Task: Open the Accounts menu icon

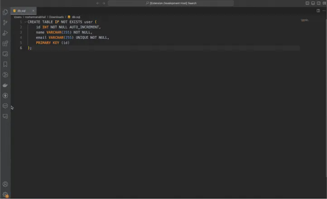Action: pos(5,184)
